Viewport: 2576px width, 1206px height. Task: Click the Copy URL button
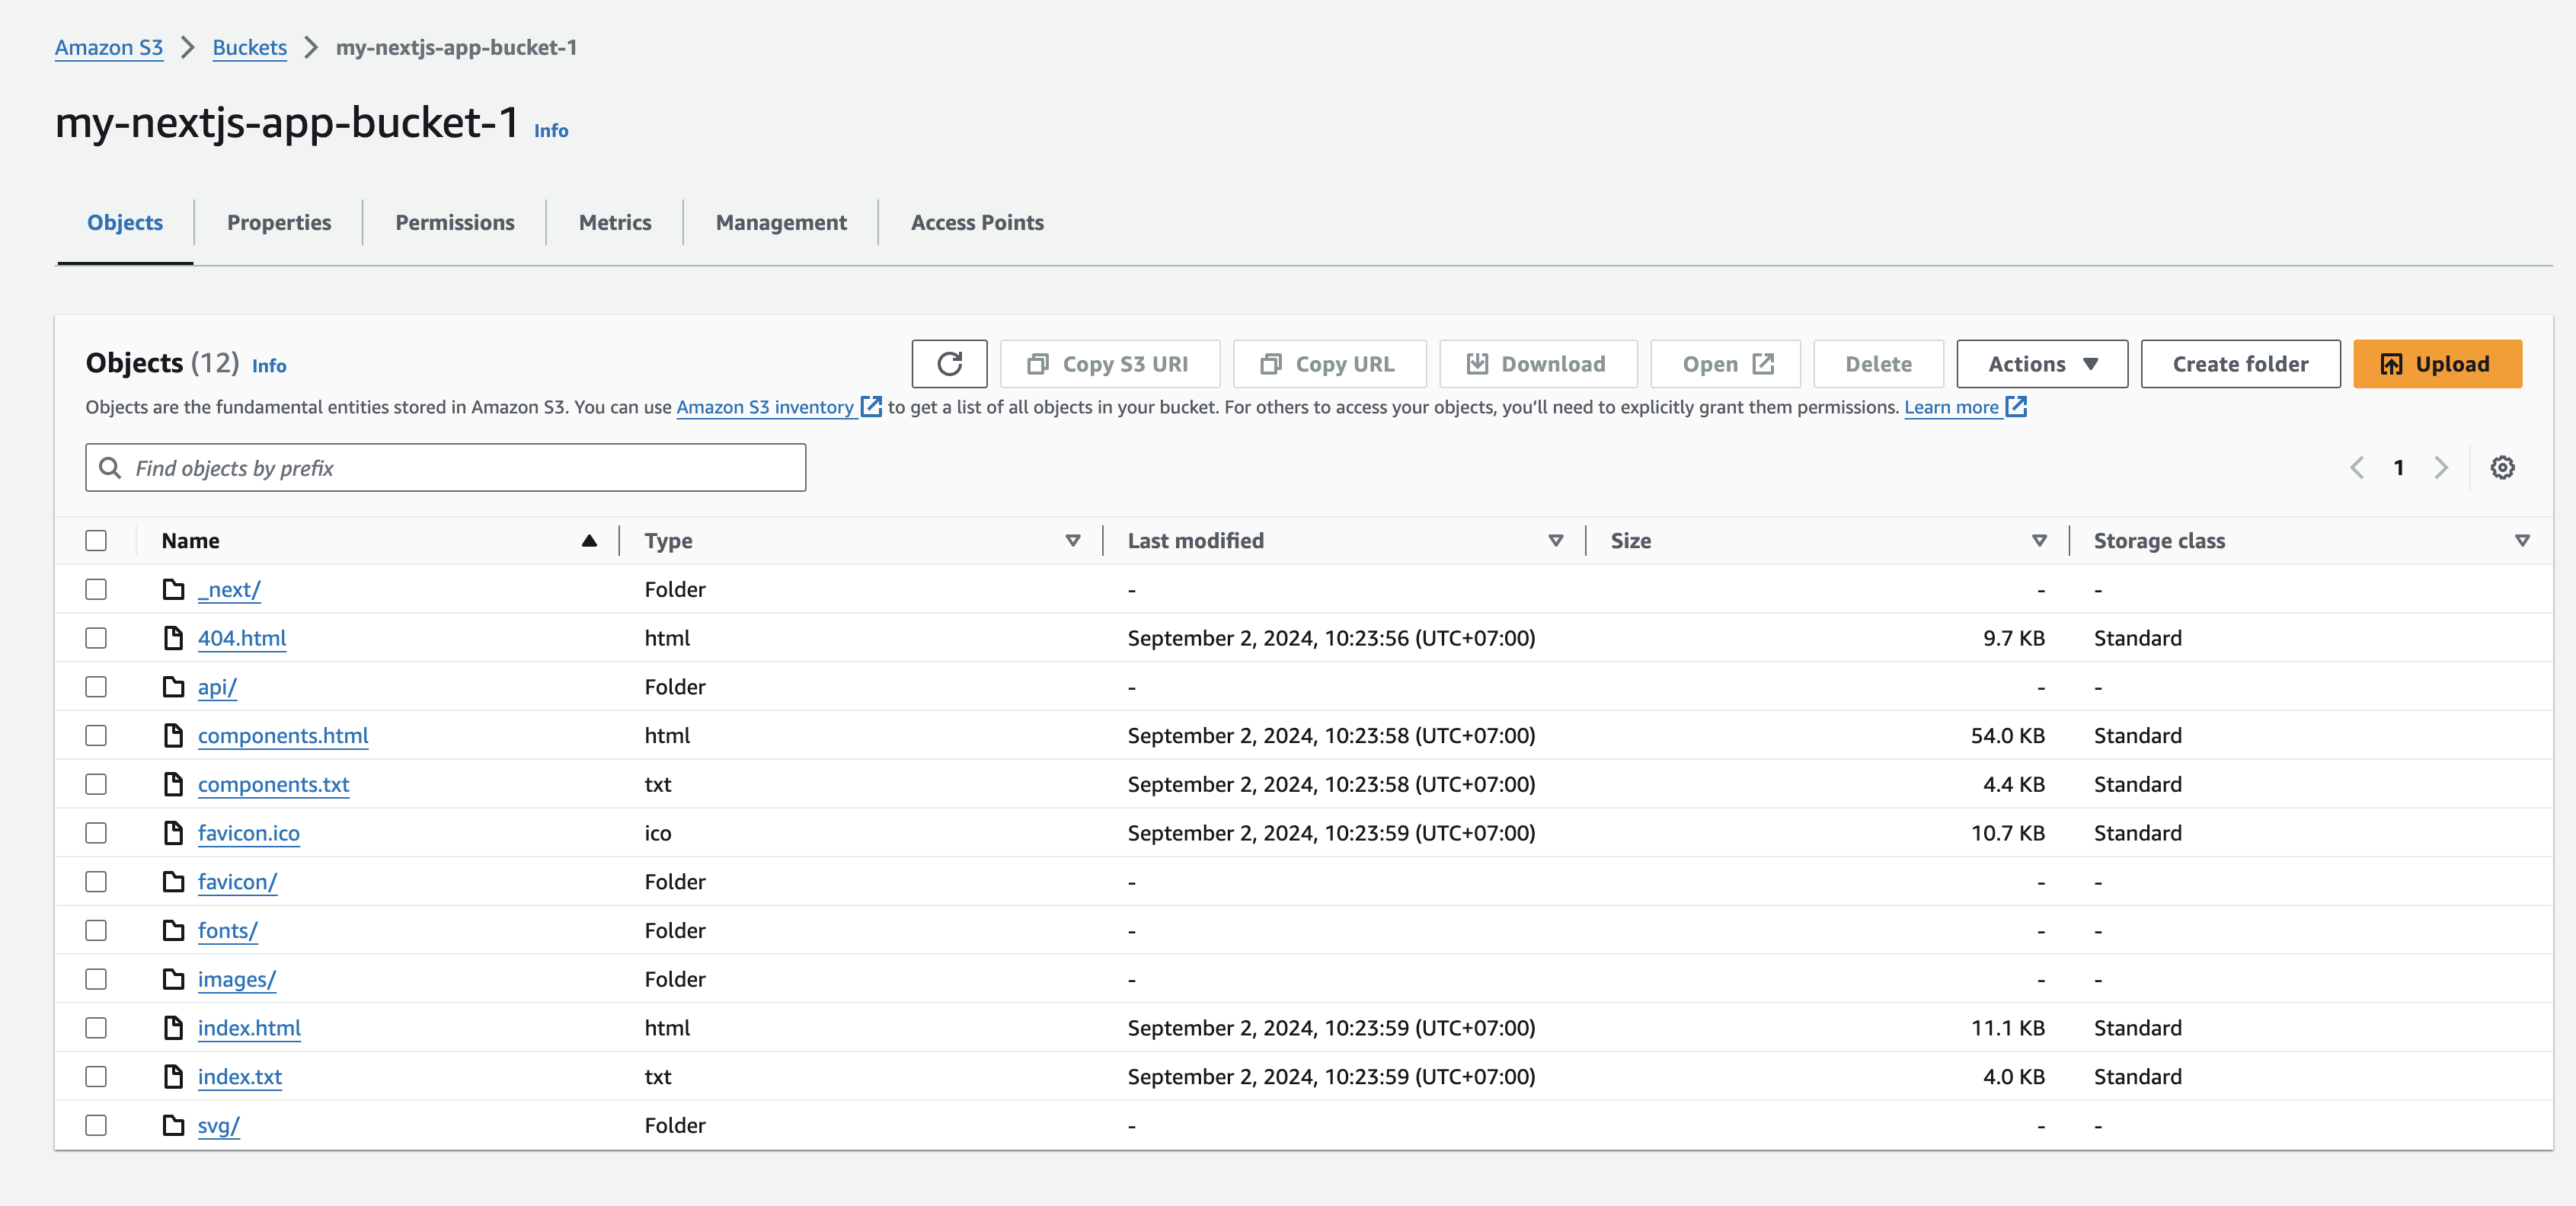click(1330, 364)
